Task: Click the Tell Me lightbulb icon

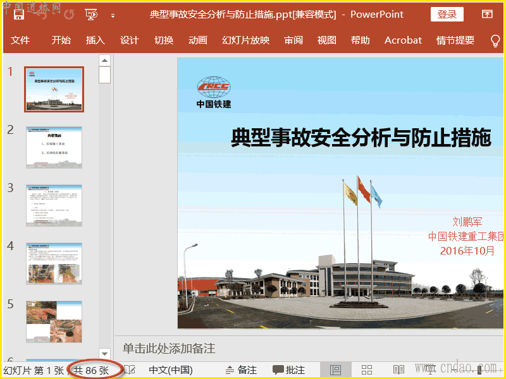Action: [x=495, y=40]
